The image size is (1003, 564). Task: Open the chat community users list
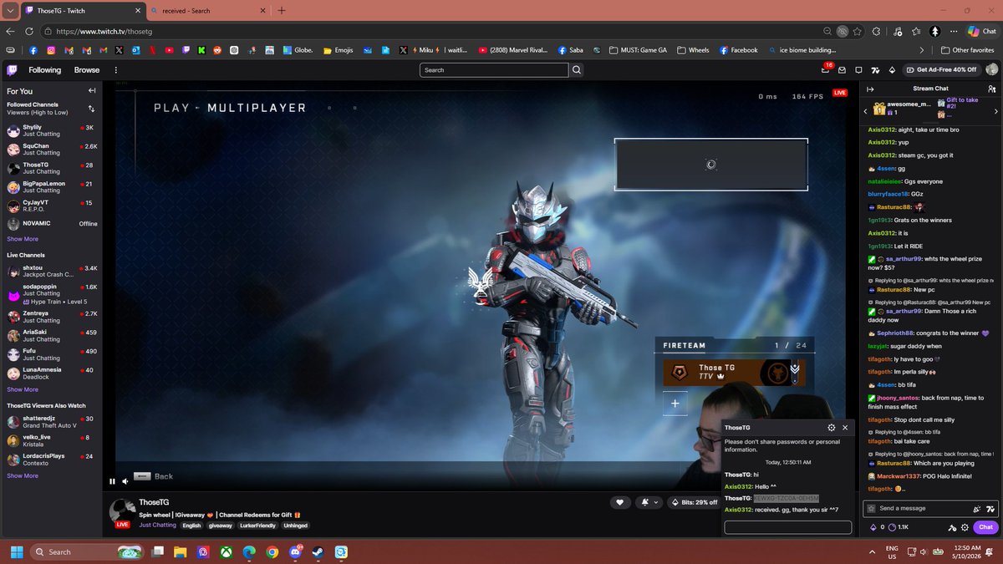(991, 89)
